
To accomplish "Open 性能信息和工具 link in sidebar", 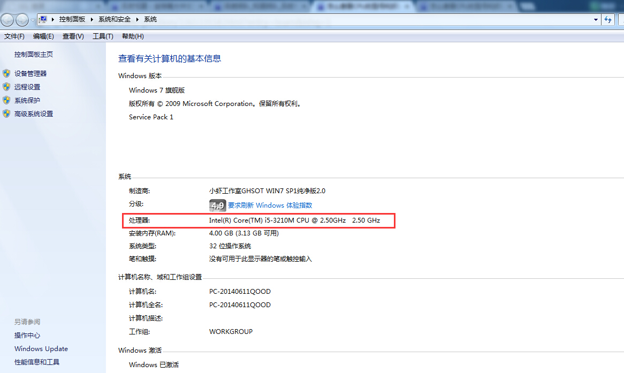I will pos(37,362).
